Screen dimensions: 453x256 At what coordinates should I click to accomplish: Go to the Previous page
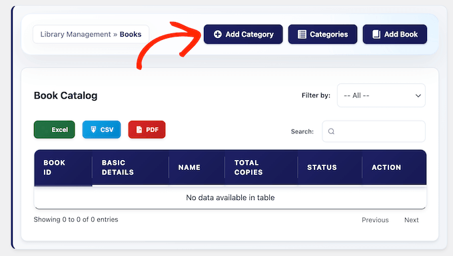point(375,220)
